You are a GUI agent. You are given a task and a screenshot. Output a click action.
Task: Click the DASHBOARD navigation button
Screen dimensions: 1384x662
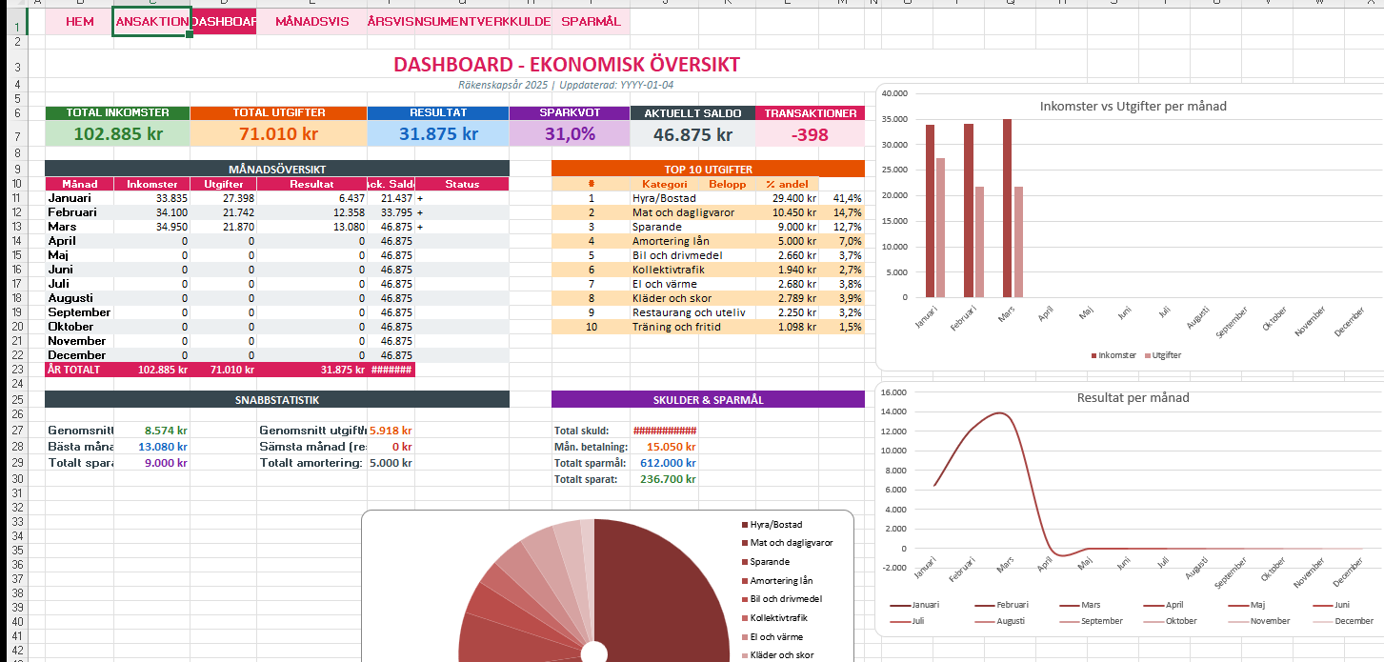[x=224, y=21]
